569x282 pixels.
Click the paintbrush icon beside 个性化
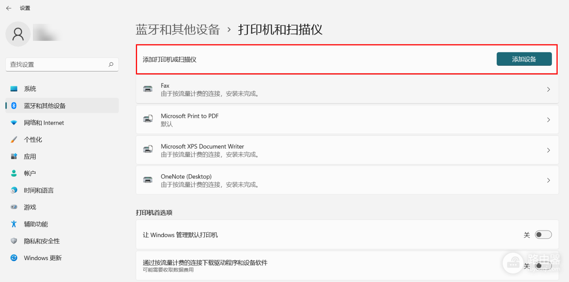(14, 140)
